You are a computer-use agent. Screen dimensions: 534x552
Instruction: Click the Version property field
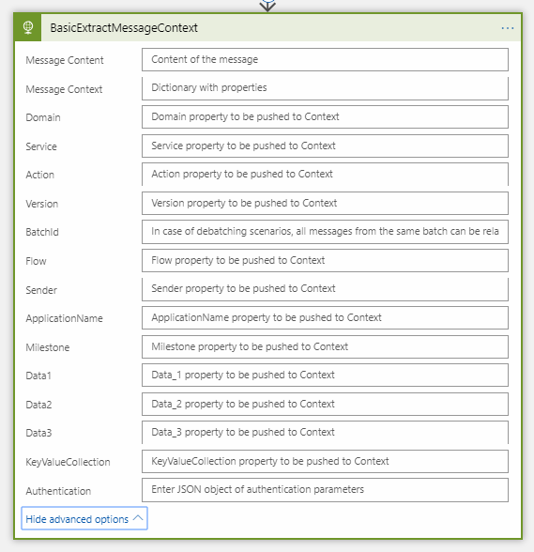click(x=325, y=203)
